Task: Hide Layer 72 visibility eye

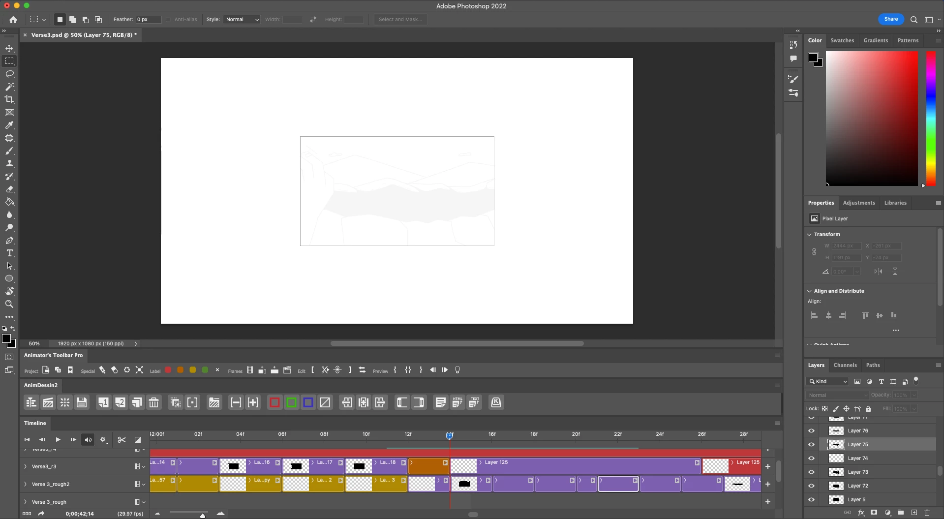Action: tap(811, 486)
